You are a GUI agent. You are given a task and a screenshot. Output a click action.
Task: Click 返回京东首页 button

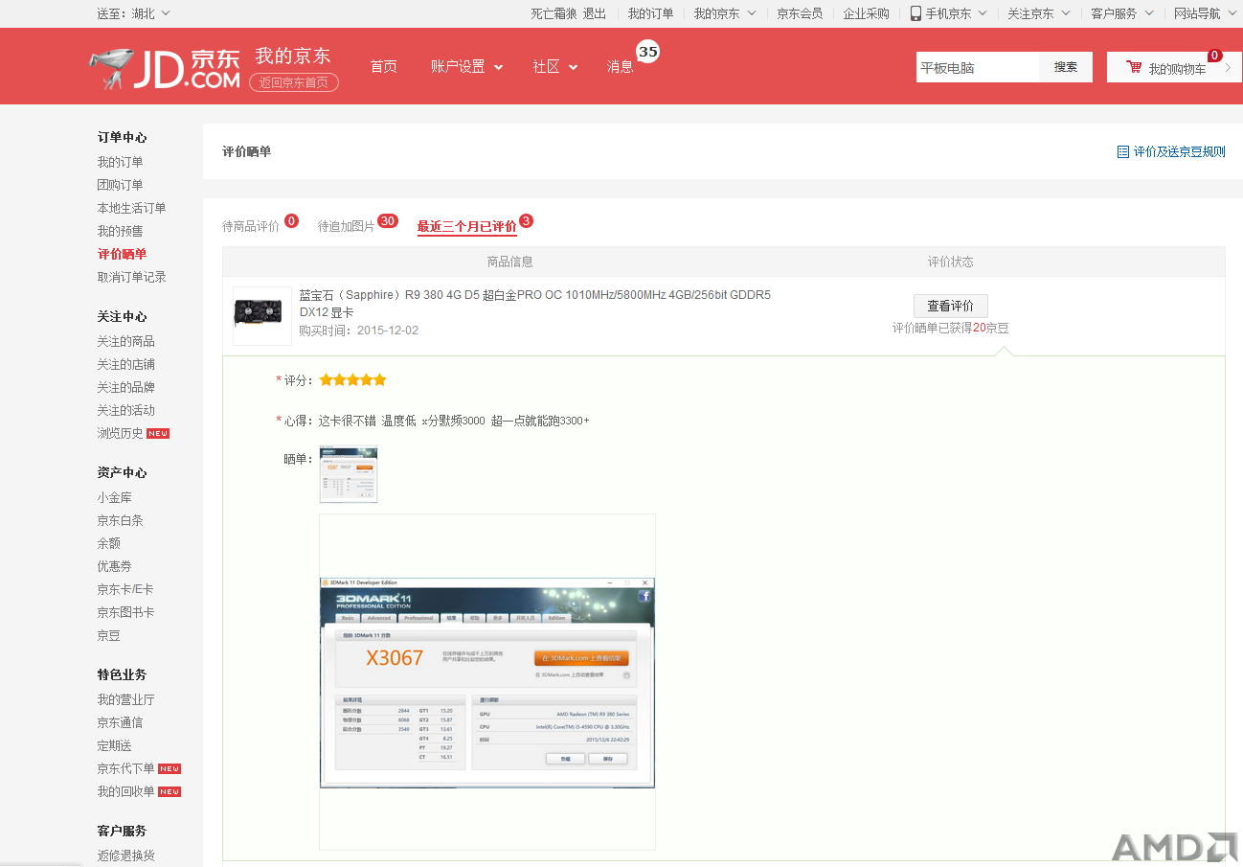tap(294, 82)
